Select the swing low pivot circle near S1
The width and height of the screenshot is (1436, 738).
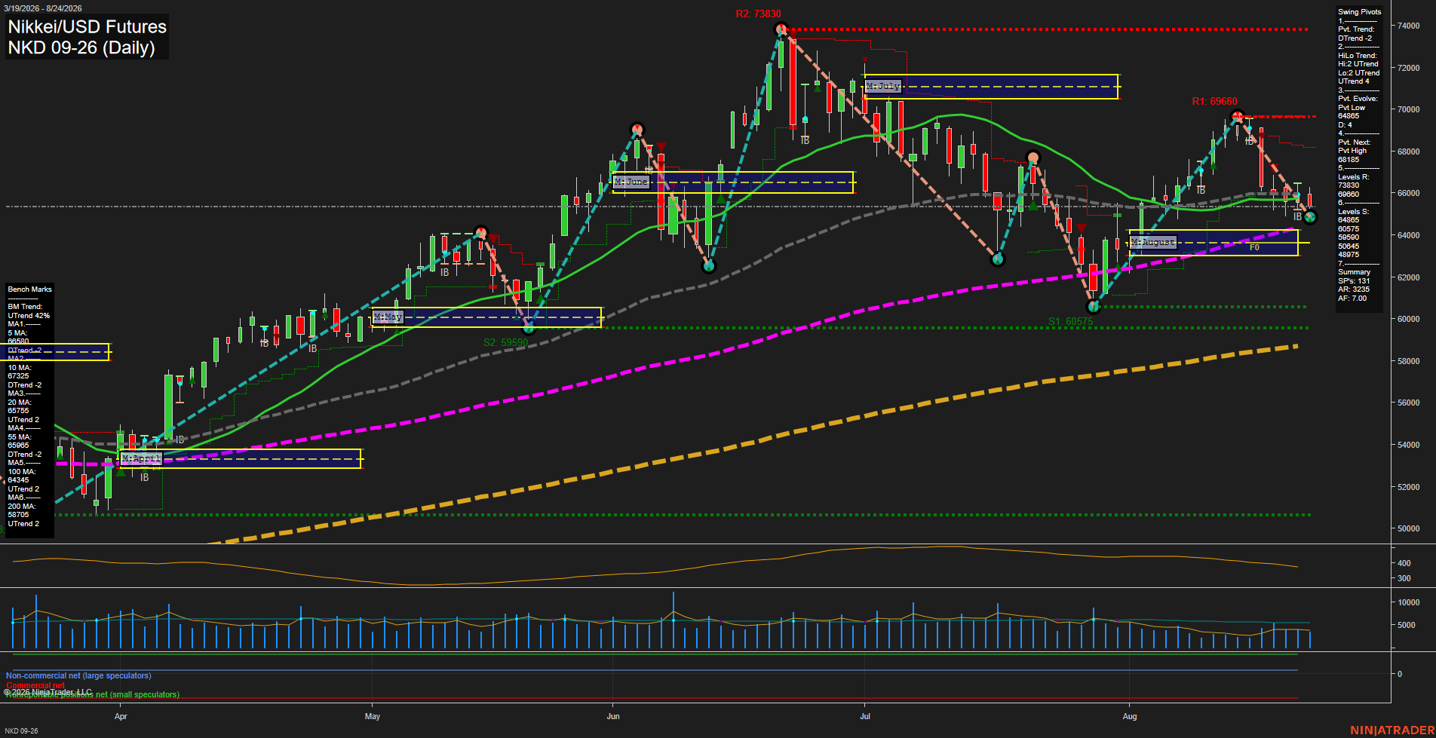pos(1094,307)
